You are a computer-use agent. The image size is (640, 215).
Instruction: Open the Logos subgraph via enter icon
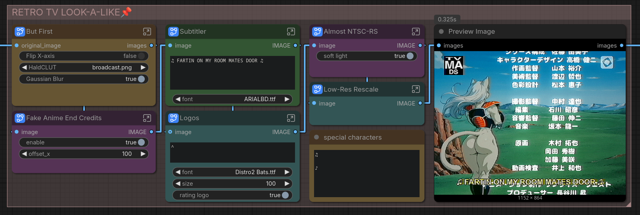pyautogui.click(x=291, y=118)
